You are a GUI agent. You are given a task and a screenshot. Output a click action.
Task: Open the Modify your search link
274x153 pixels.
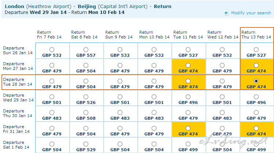tap(251, 13)
